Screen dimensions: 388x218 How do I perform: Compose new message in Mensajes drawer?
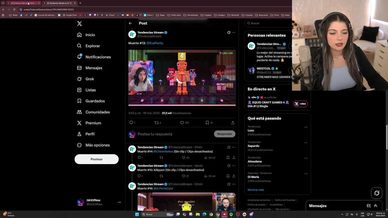369,206
